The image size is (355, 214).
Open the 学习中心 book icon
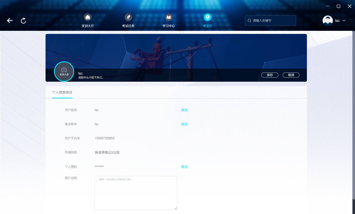tap(168, 17)
